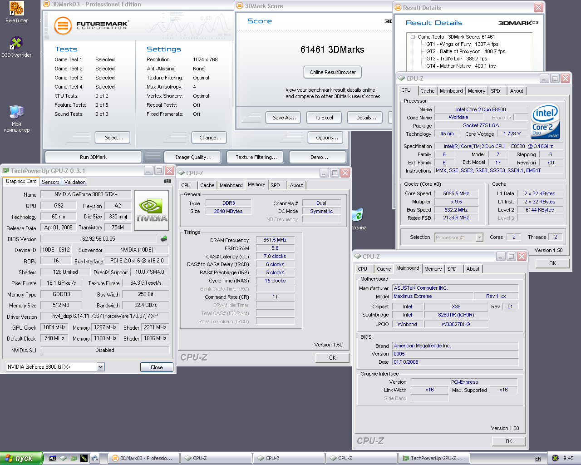Launch CPU-Z from the quick launch bar

(x=63, y=458)
